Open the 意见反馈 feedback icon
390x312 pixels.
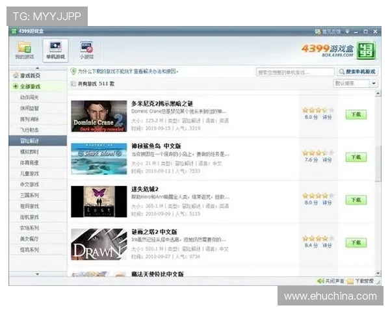(x=318, y=32)
